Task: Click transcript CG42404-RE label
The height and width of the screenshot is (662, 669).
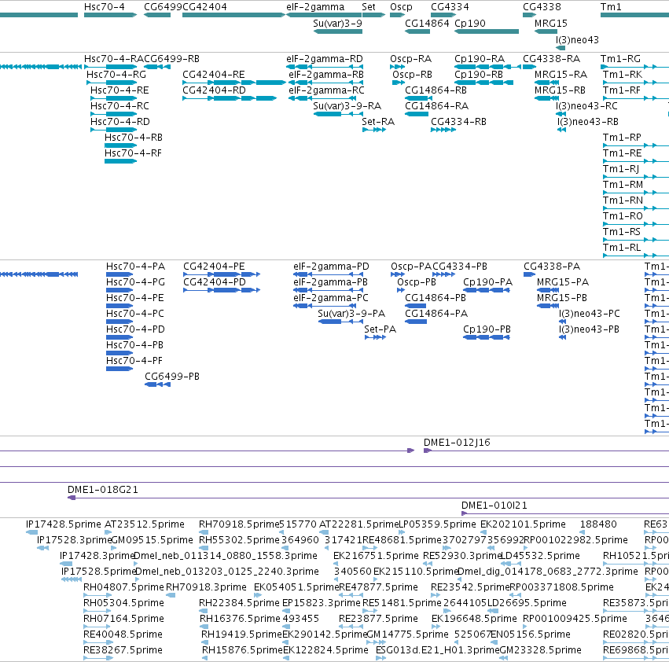Action: [214, 75]
